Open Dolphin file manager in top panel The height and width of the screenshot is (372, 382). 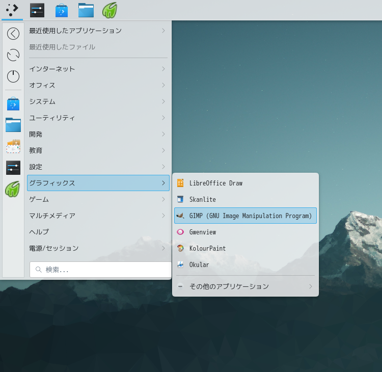(86, 10)
